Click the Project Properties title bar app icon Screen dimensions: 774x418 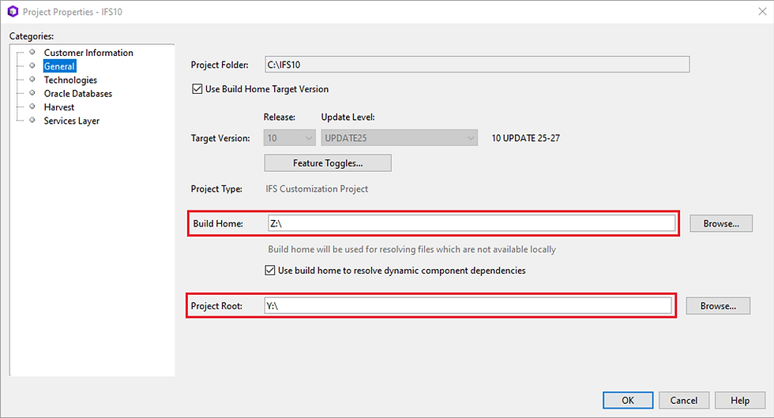[13, 11]
